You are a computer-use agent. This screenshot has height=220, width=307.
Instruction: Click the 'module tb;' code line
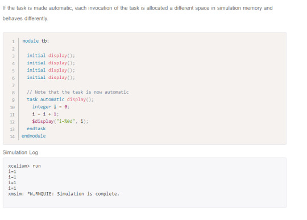pyautogui.click(x=36, y=41)
